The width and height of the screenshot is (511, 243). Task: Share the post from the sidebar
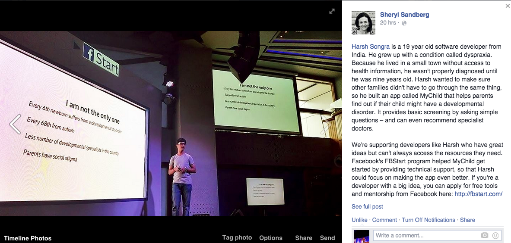pyautogui.click(x=467, y=220)
